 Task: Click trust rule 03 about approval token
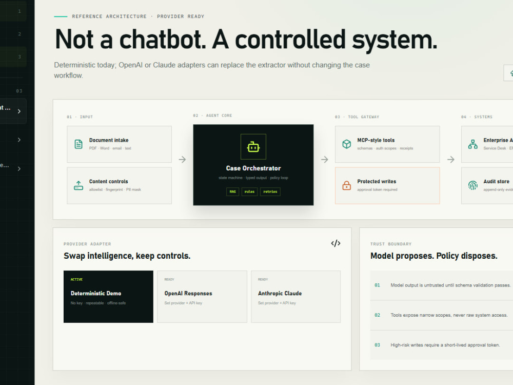pyautogui.click(x=442, y=345)
